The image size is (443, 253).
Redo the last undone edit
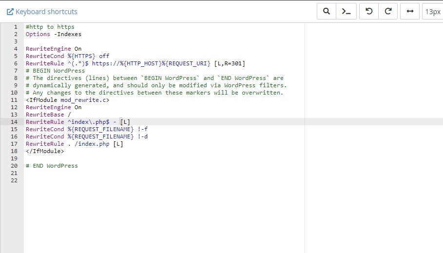[x=388, y=11]
